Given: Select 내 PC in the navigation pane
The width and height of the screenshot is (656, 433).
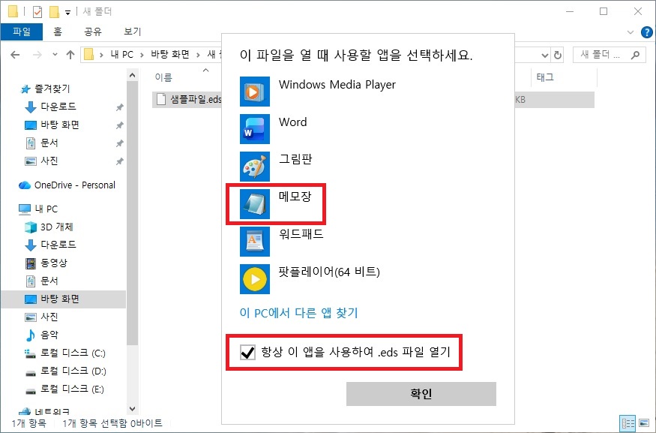Looking at the screenshot, I should coord(46,209).
